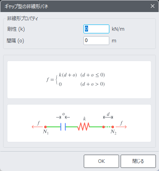
Task: Click the 剛性 (k) stiffness input field
Action: pyautogui.click(x=96, y=29)
